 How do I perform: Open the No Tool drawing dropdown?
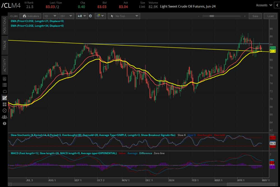coord(124,16)
